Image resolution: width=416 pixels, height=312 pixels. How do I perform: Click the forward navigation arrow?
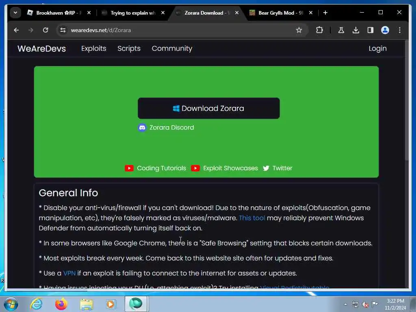[31, 30]
